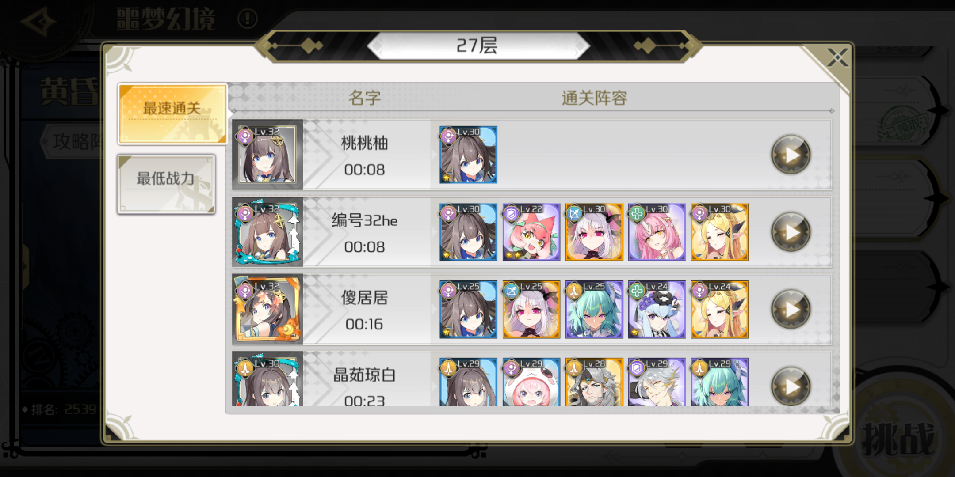Select the single Lv.30 hero in 桃桃柚's lineup

pos(469,155)
